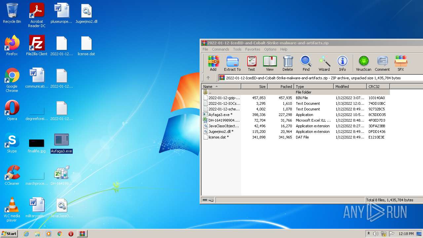Image resolution: width=423 pixels, height=238 pixels.
Task: Select Skype desktop shortcut
Action: (12, 143)
